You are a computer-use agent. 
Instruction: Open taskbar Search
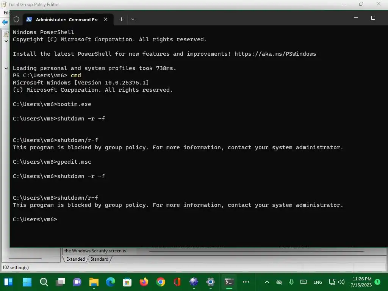tap(44, 282)
